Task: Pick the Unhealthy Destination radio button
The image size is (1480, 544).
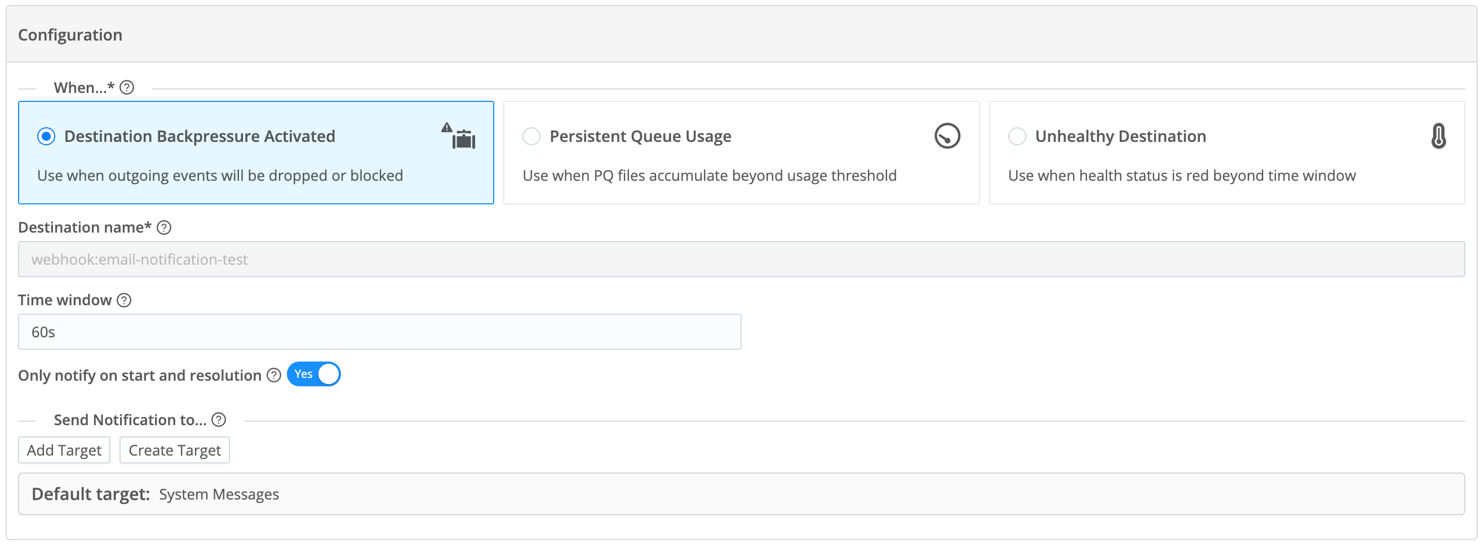Action: click(x=1016, y=137)
